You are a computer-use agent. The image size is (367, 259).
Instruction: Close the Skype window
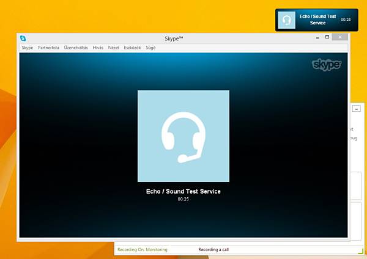coord(340,37)
